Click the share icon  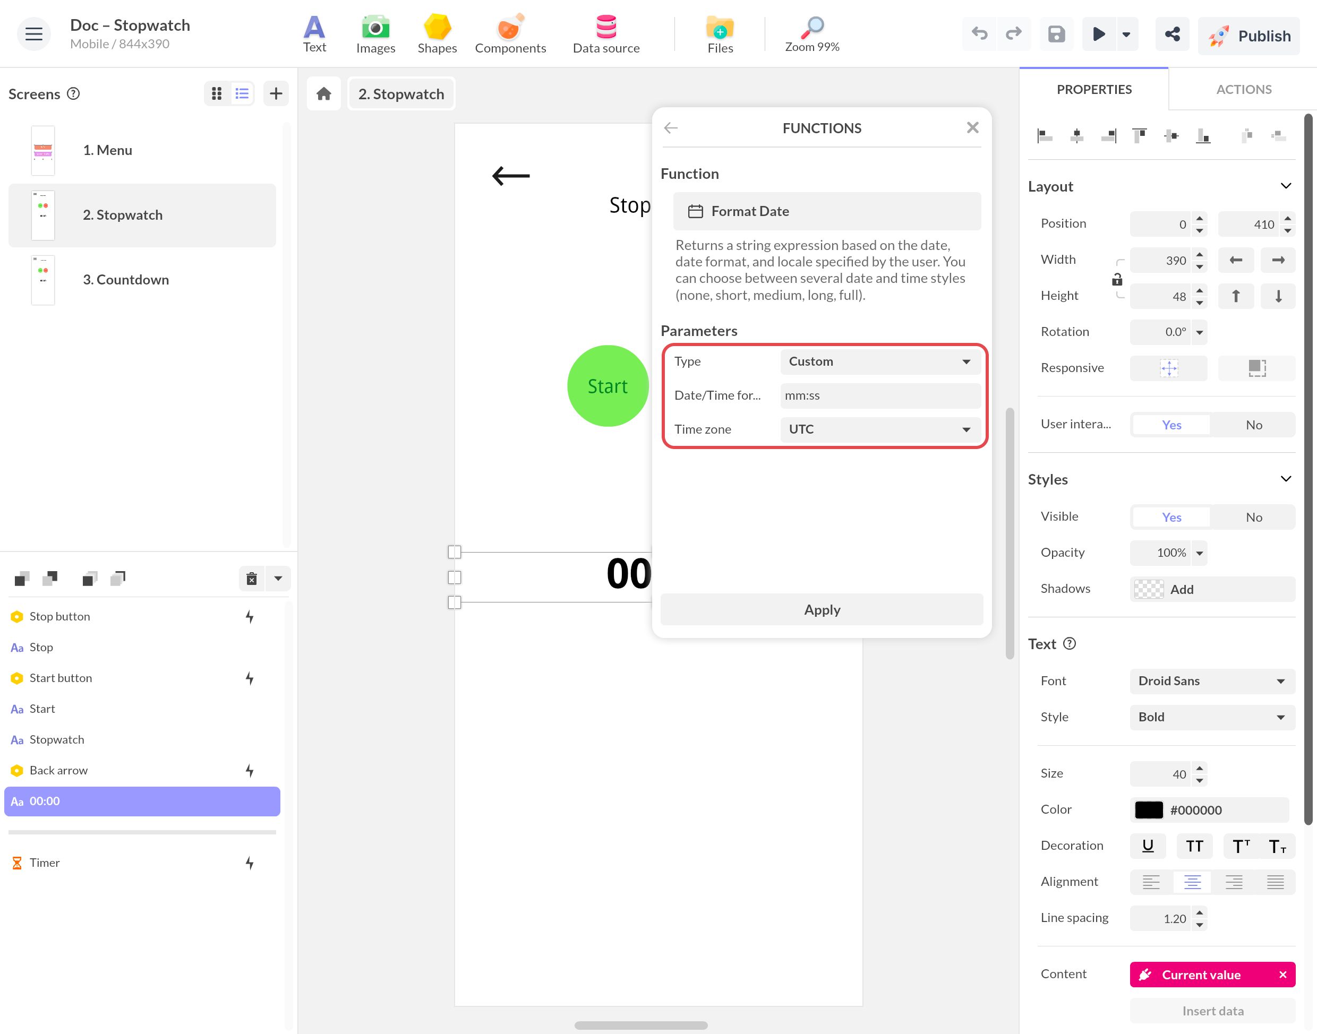pyautogui.click(x=1172, y=34)
